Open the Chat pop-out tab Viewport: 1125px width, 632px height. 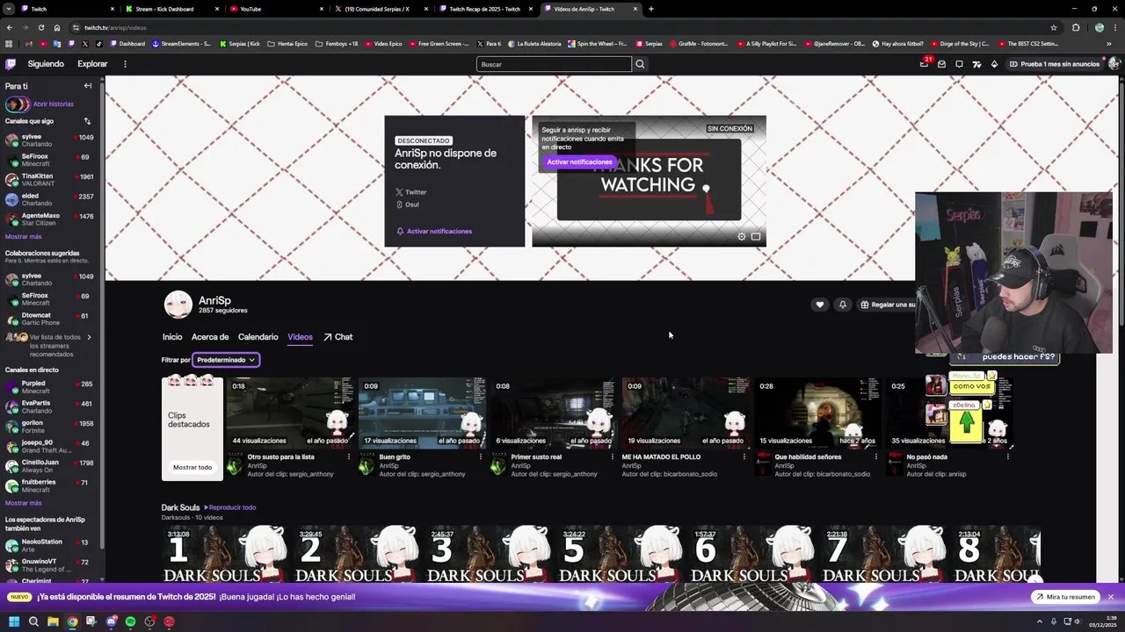point(338,337)
